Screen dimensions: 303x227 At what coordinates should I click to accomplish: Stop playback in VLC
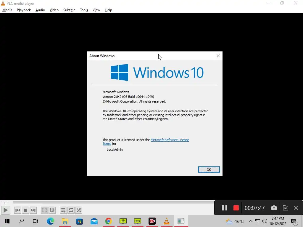click(x=25, y=210)
